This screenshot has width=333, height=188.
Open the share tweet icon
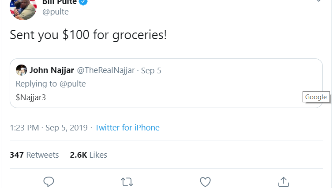click(283, 181)
